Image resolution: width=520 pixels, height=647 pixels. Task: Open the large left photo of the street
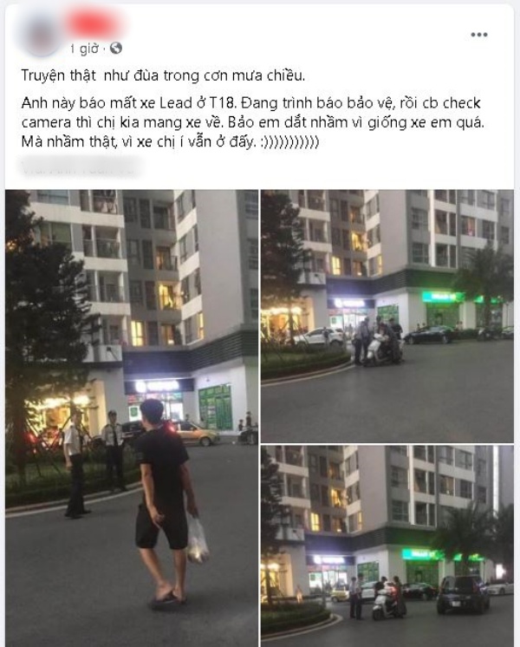[132, 417]
